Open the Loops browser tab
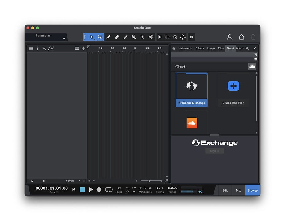285x221 pixels. [x=211, y=48]
